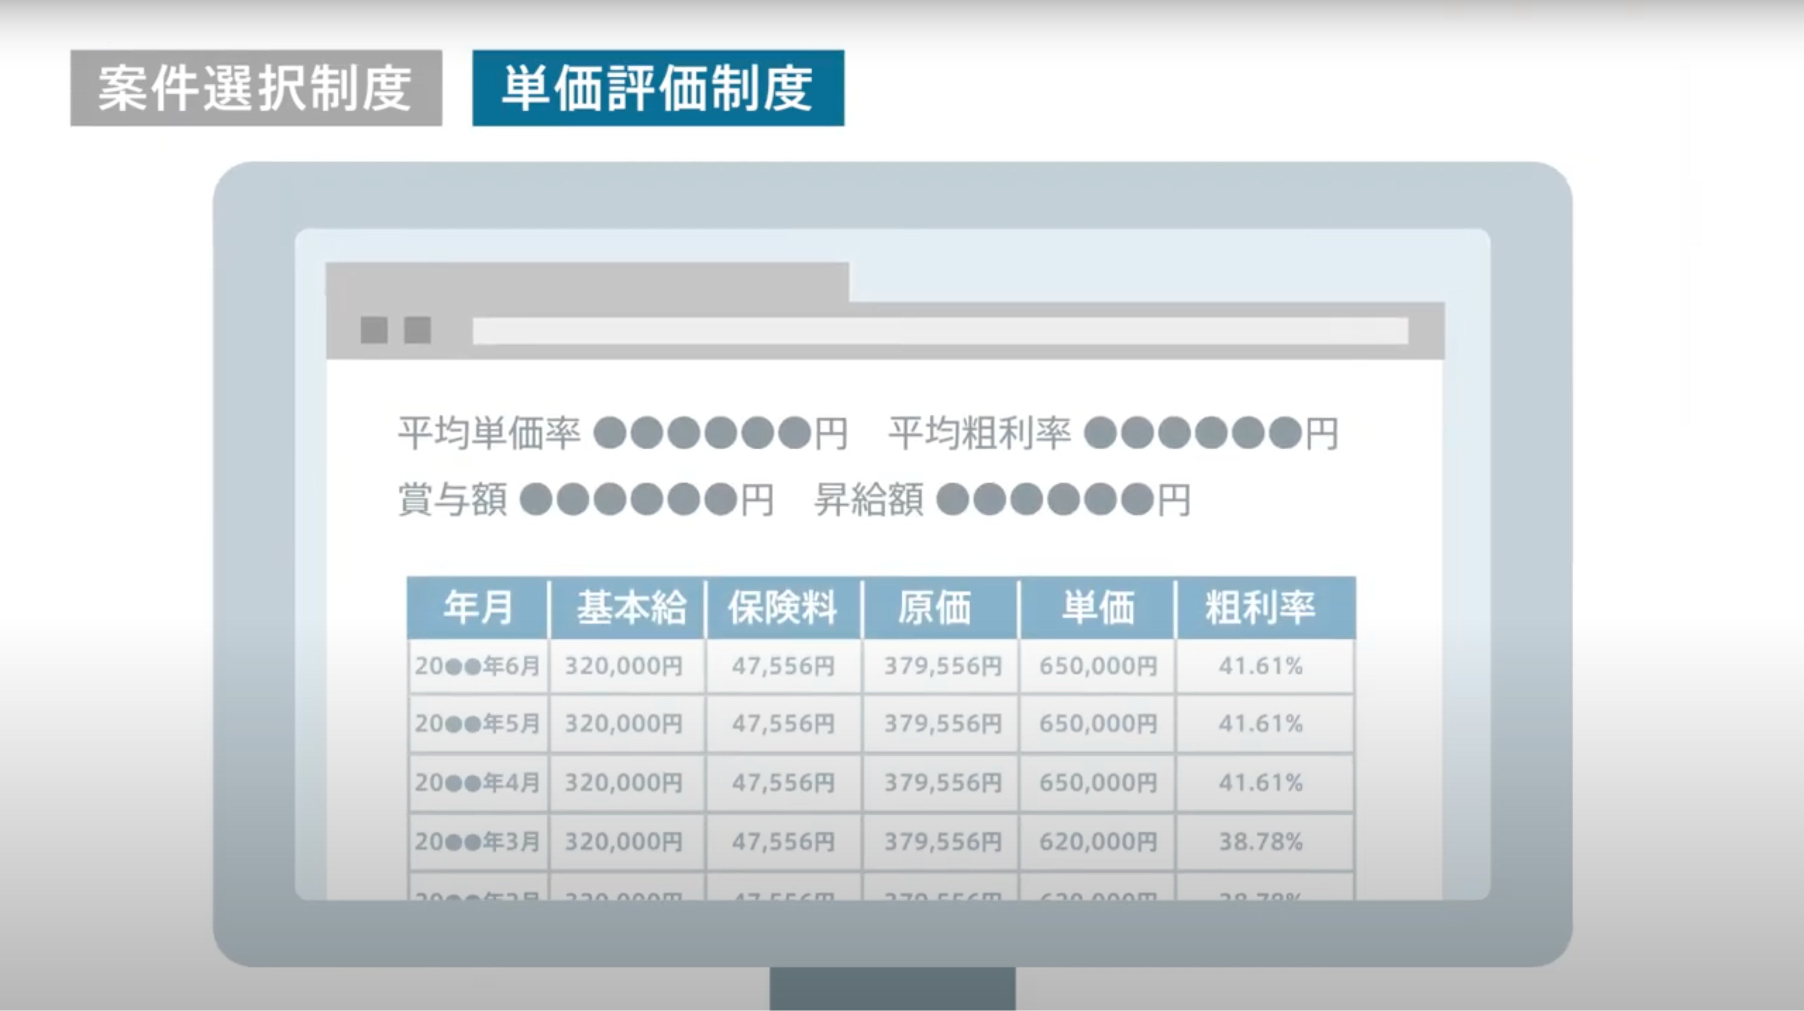Viewport: 1804px width, 1011px height.
Task: Click the browser address bar field
Action: tap(940, 331)
